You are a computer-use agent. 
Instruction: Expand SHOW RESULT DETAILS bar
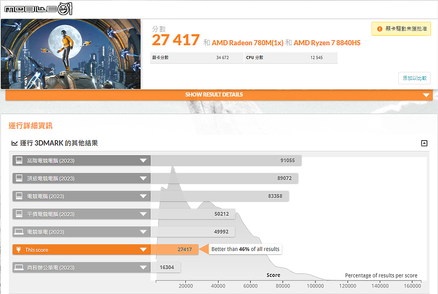(x=219, y=95)
